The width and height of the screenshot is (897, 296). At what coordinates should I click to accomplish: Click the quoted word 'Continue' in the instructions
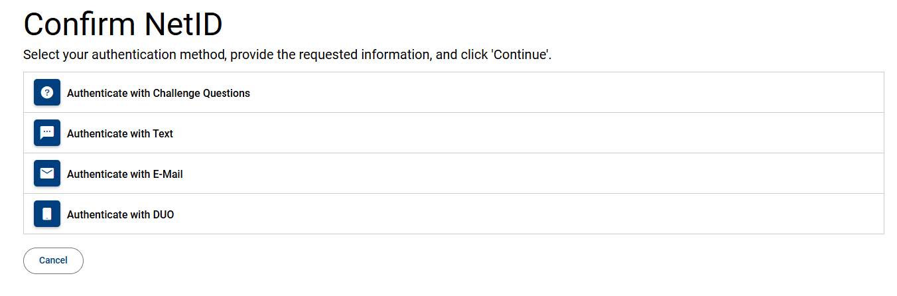519,54
